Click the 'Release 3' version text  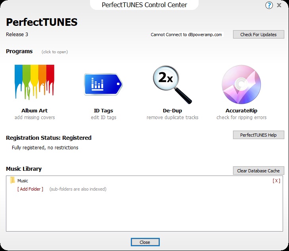(x=17, y=34)
